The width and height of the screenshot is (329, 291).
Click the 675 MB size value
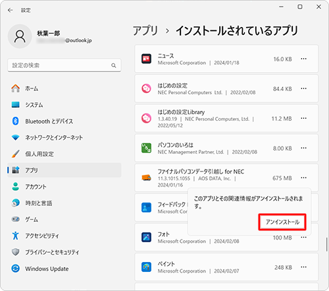(x=282, y=178)
